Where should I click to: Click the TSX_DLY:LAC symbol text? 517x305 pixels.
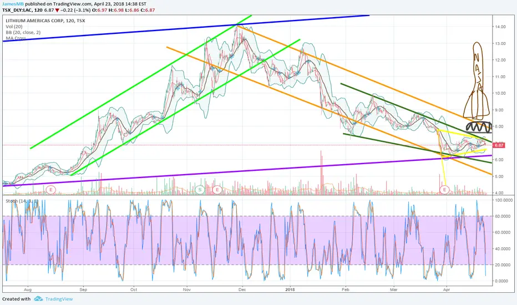coord(17,10)
